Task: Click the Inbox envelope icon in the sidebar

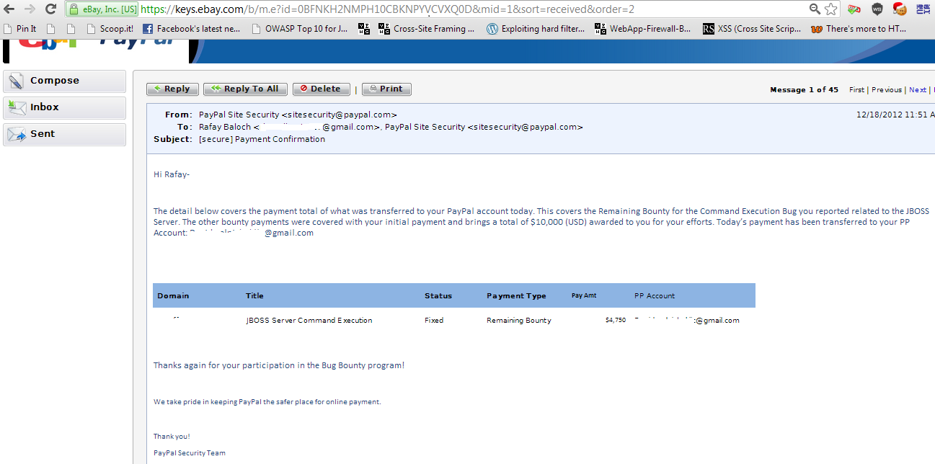Action: point(17,107)
